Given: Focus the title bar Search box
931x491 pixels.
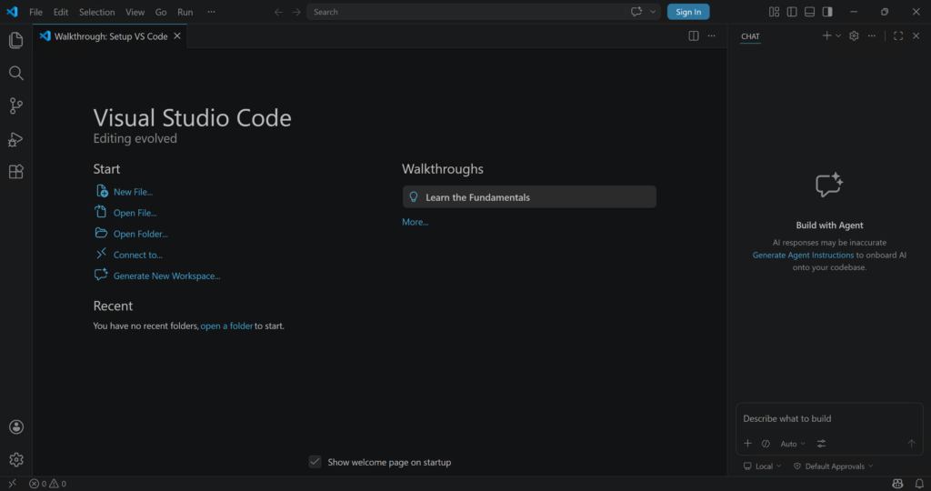Looking at the screenshot, I should coord(466,12).
